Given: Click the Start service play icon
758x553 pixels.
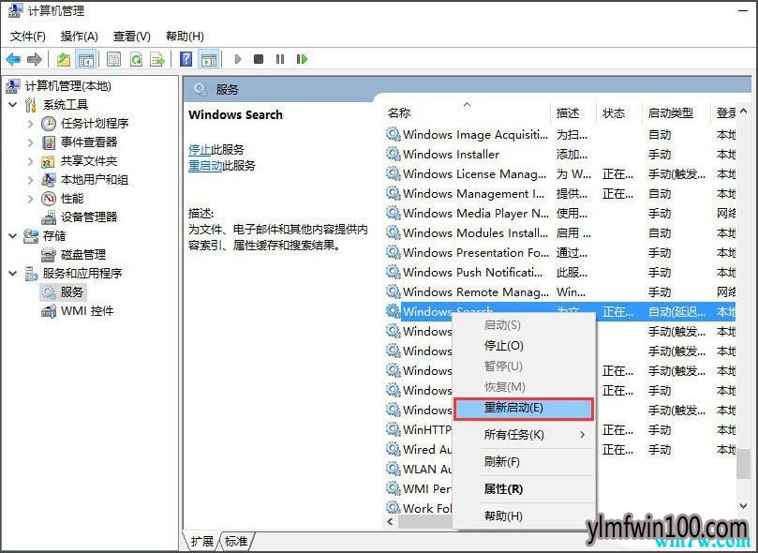Looking at the screenshot, I should (x=237, y=59).
